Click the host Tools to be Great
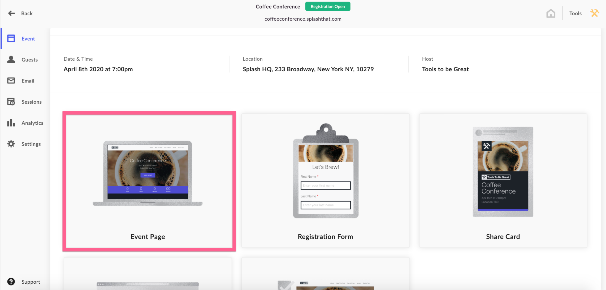Image resolution: width=606 pixels, height=290 pixels. [445, 69]
